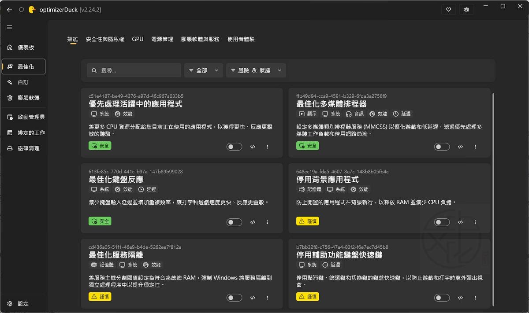View code for 最佳化鍵盤反應

point(253,222)
